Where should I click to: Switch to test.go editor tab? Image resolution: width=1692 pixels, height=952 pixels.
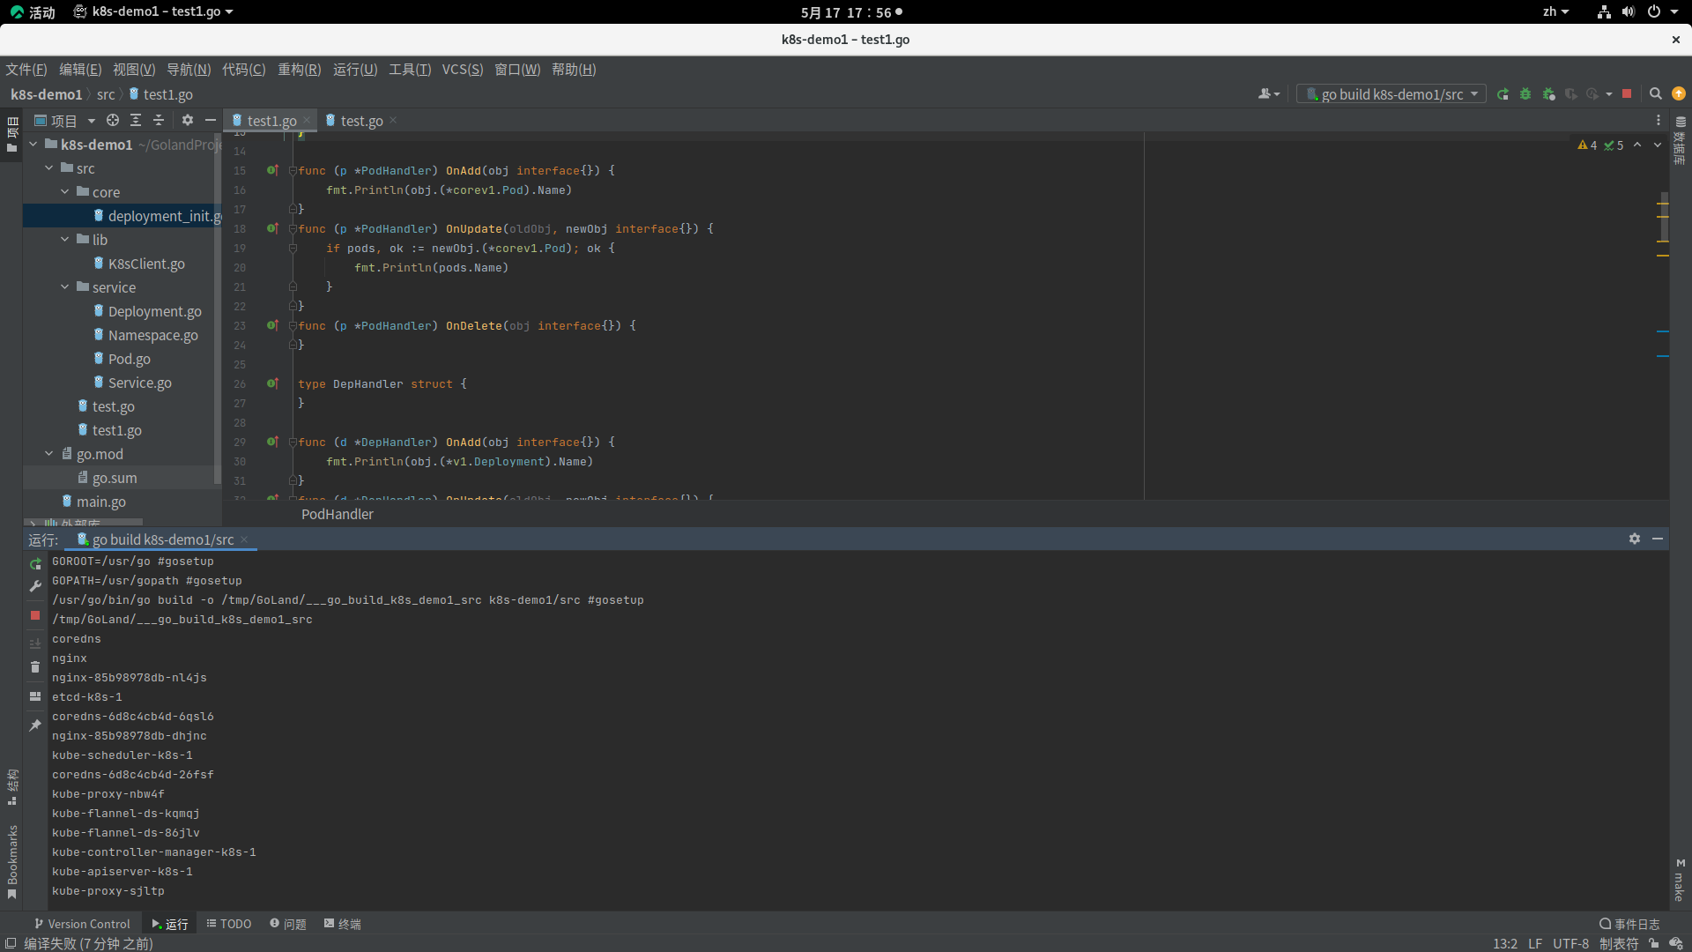tap(361, 120)
